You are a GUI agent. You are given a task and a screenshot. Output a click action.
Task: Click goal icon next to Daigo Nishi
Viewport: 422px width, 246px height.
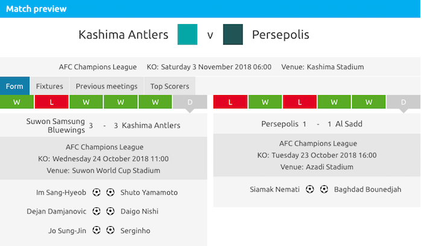[110, 211]
